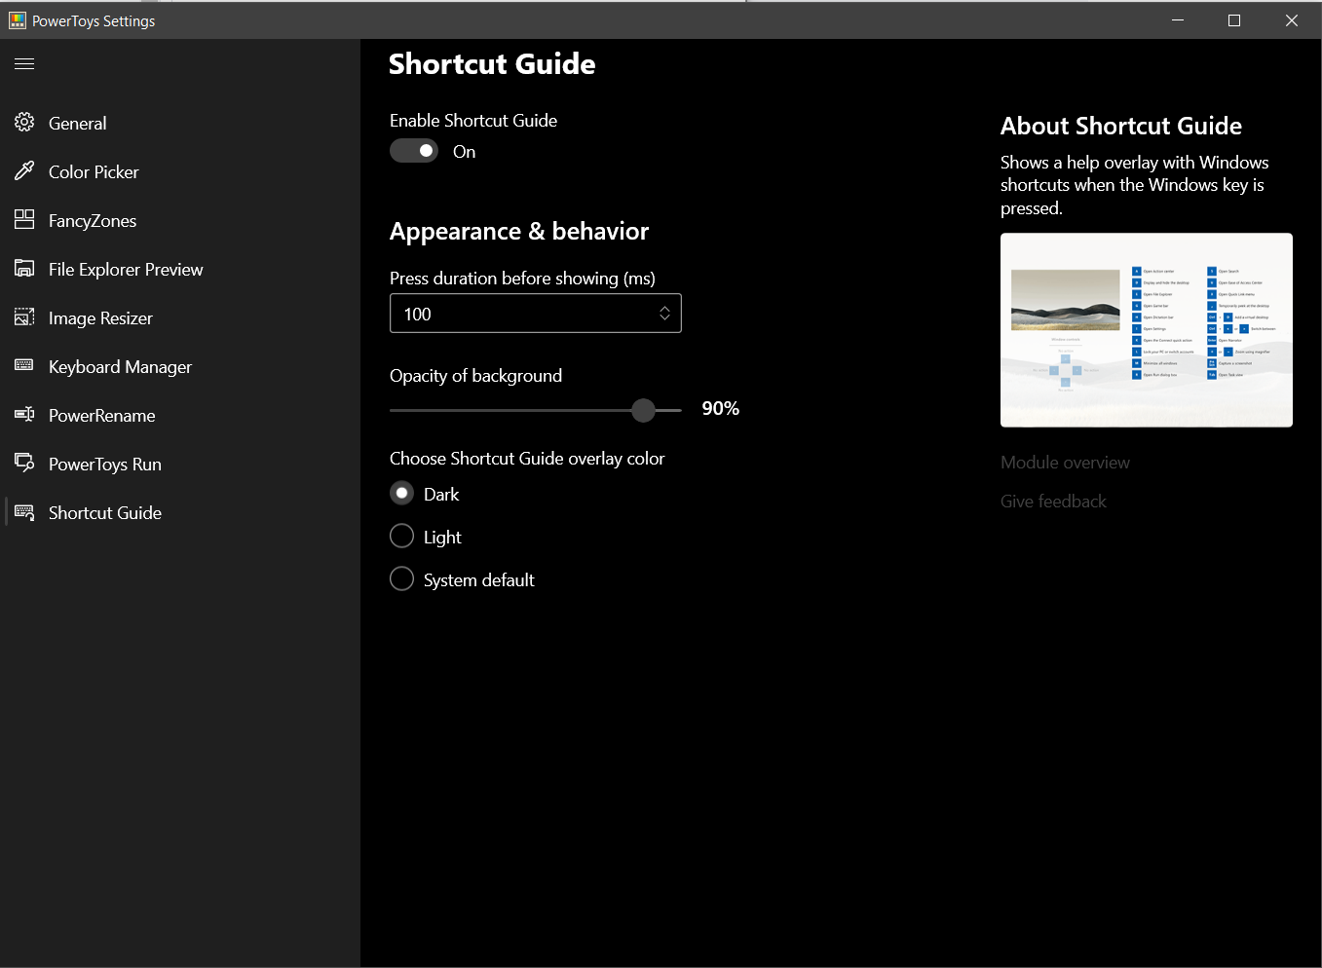Expand the press duration stepper arrows
This screenshot has width=1322, height=968.
(665, 313)
